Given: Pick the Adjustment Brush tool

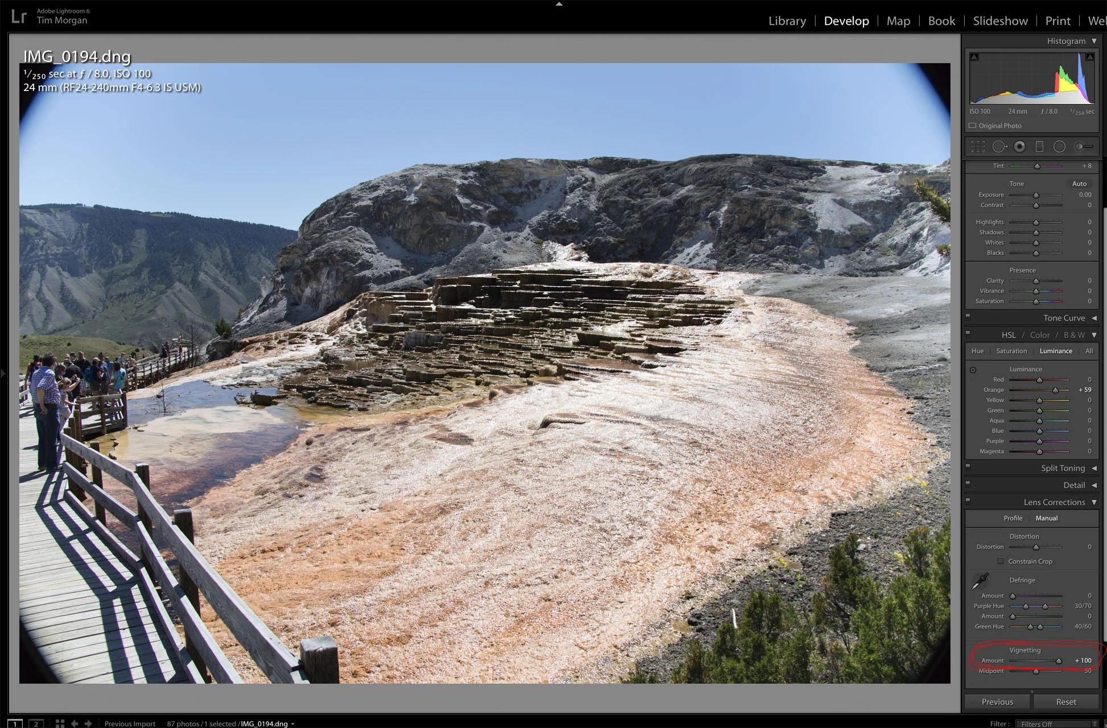Looking at the screenshot, I should 1084,147.
